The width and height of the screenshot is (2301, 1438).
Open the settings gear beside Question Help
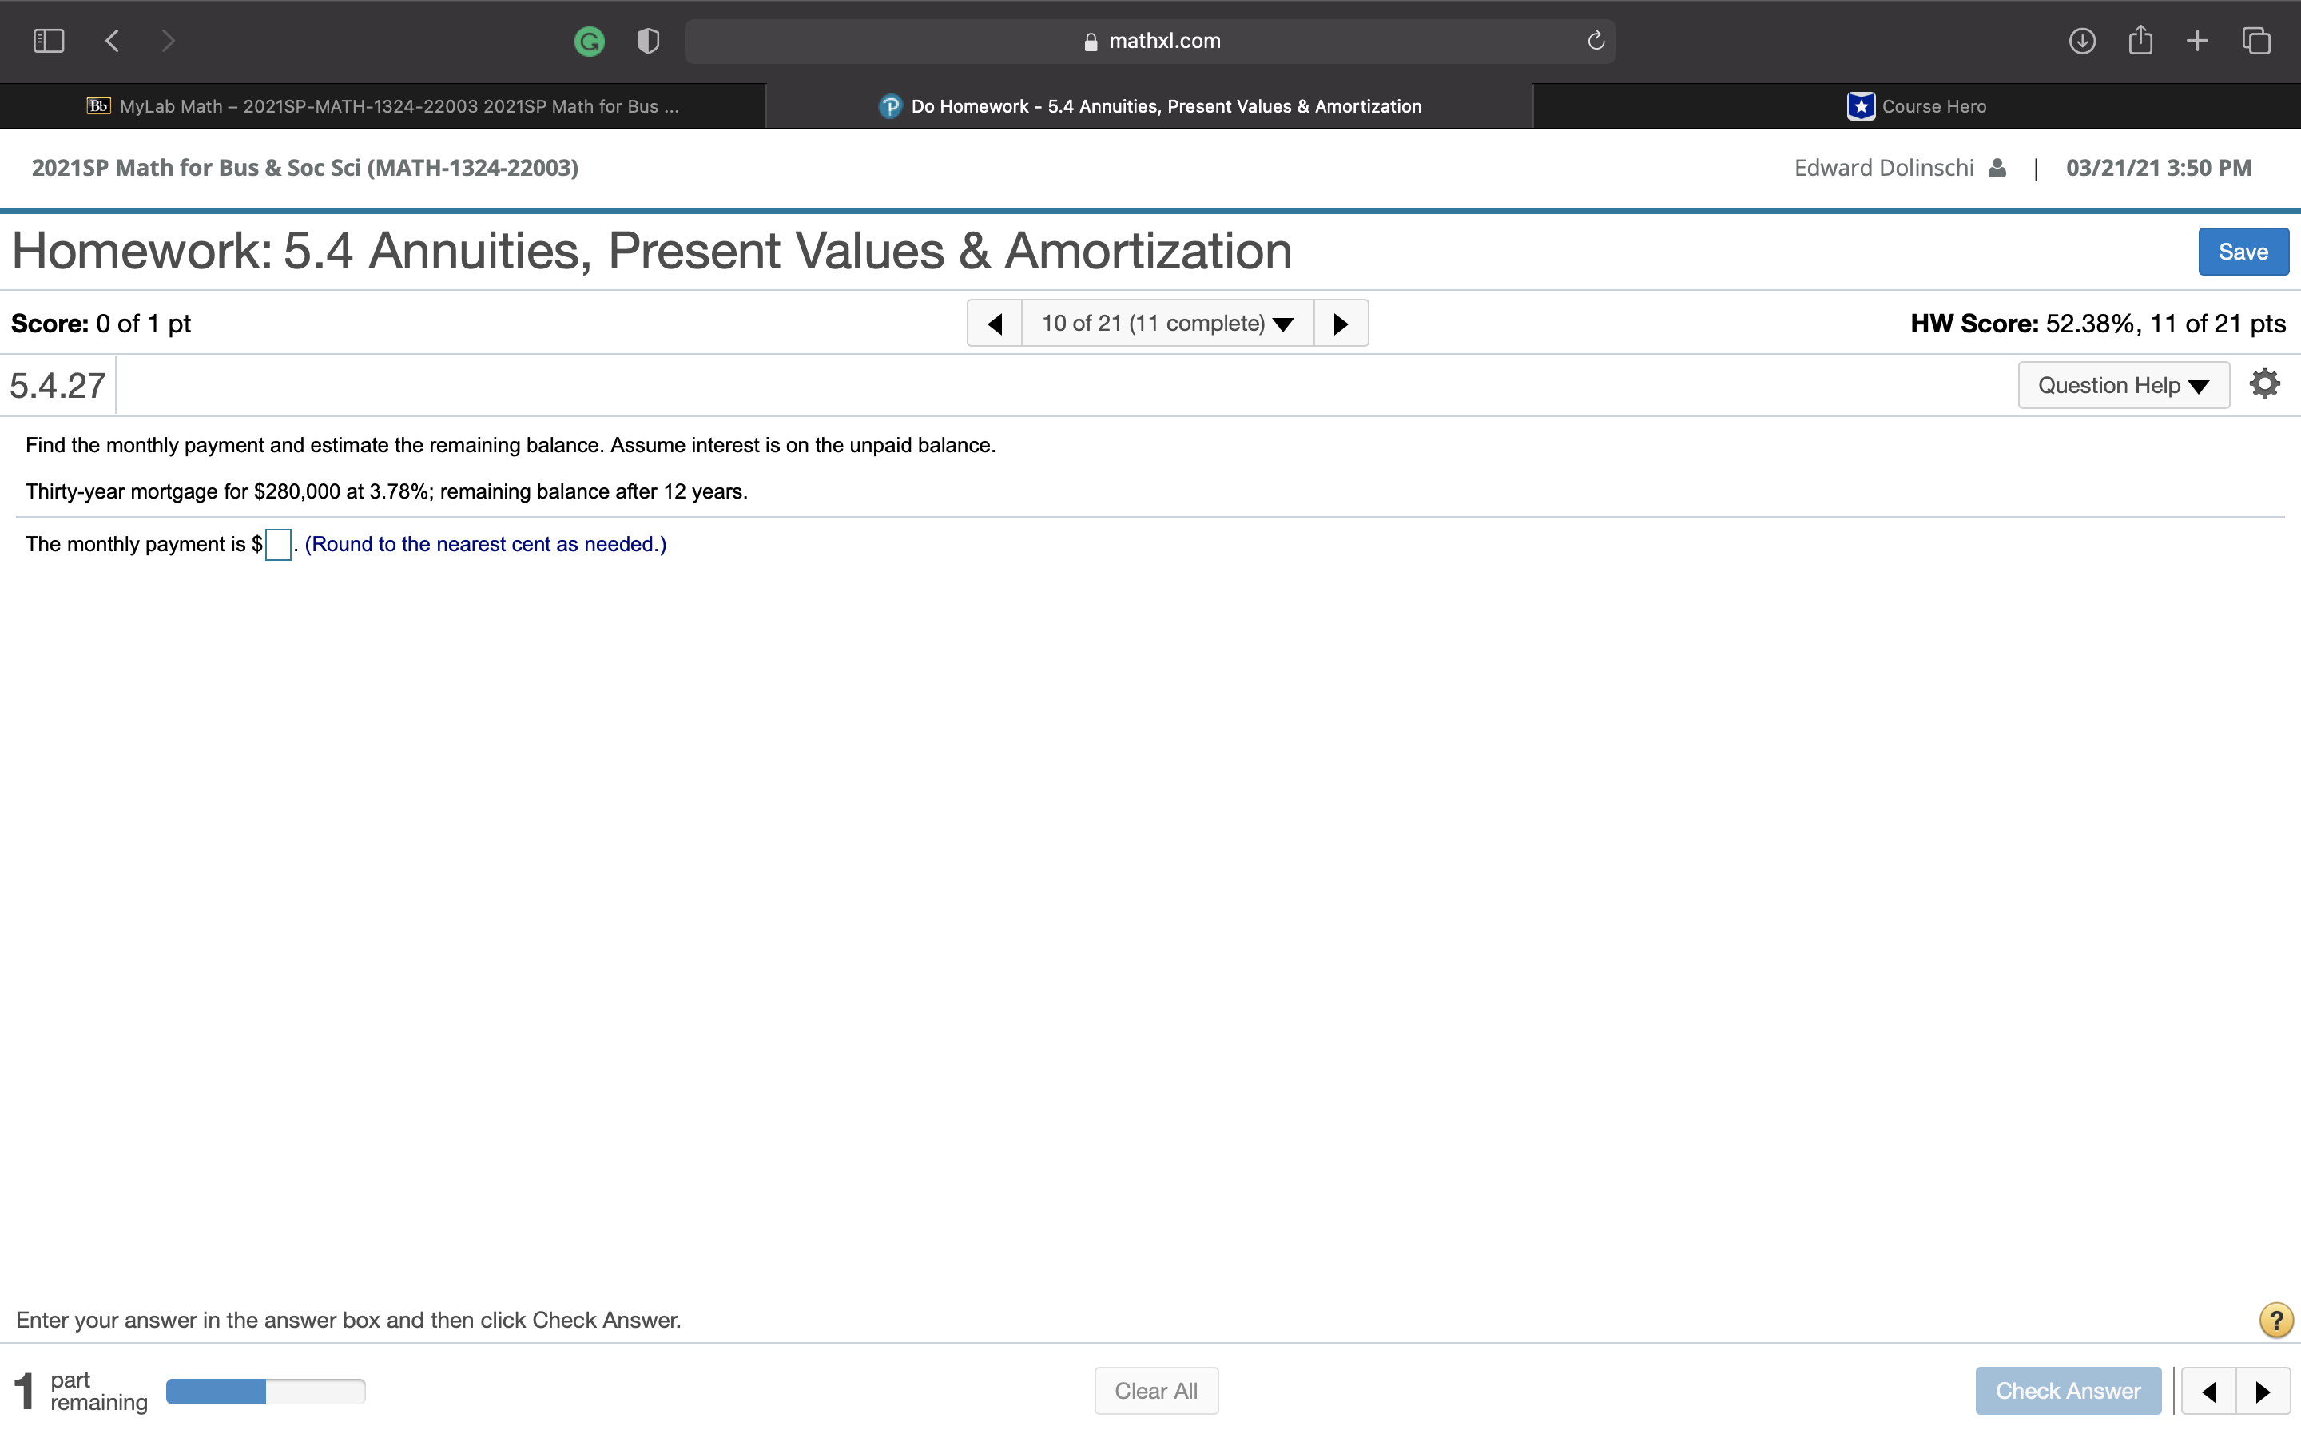coord(2265,384)
